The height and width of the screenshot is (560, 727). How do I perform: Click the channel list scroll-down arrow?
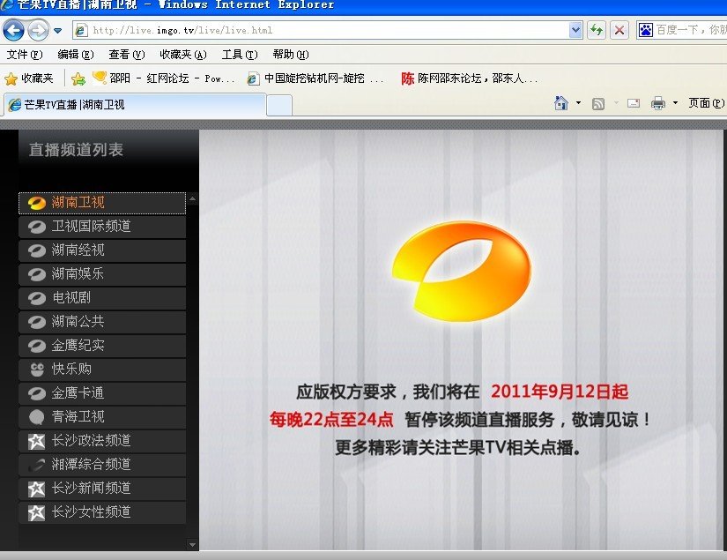coord(192,544)
